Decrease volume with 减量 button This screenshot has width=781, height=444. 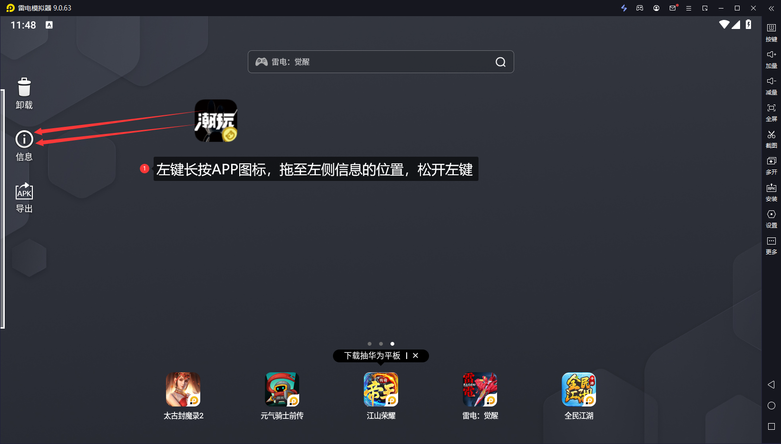771,86
